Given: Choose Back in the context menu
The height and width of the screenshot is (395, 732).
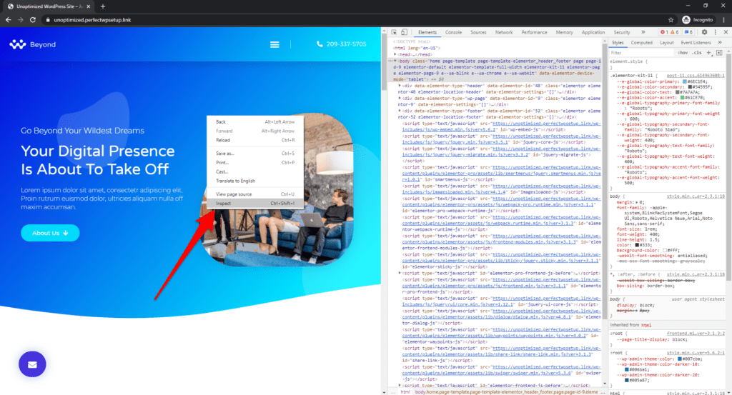Looking at the screenshot, I should (255, 121).
